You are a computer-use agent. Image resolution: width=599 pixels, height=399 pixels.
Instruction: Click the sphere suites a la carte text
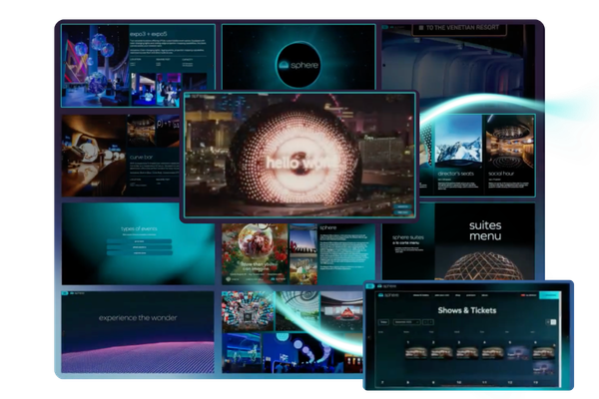click(x=407, y=239)
